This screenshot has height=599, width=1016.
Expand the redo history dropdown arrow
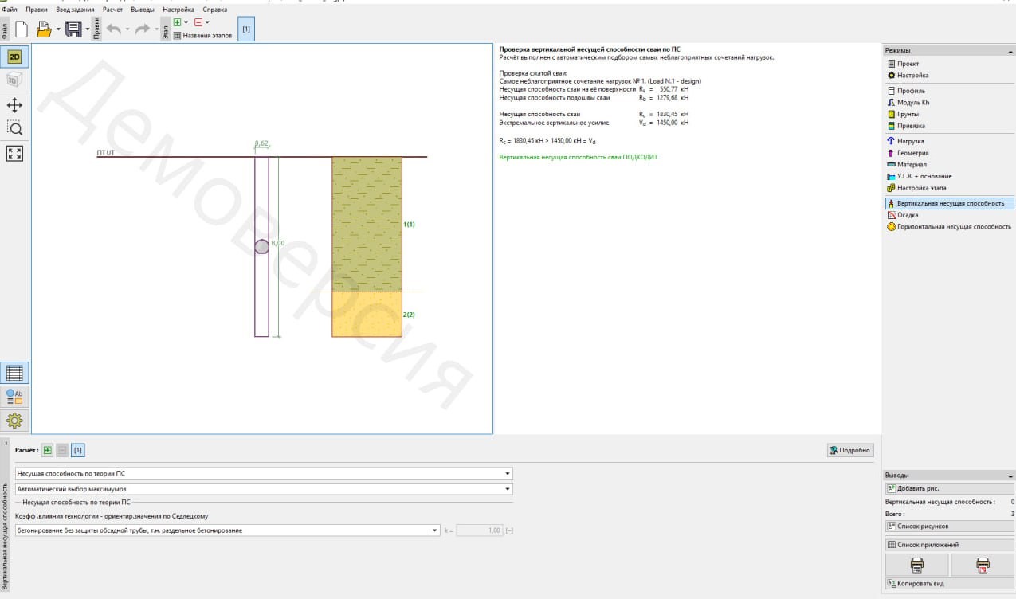(156, 30)
